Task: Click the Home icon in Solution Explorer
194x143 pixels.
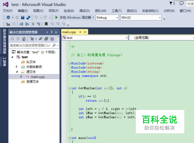Action: [x=24, y=39]
